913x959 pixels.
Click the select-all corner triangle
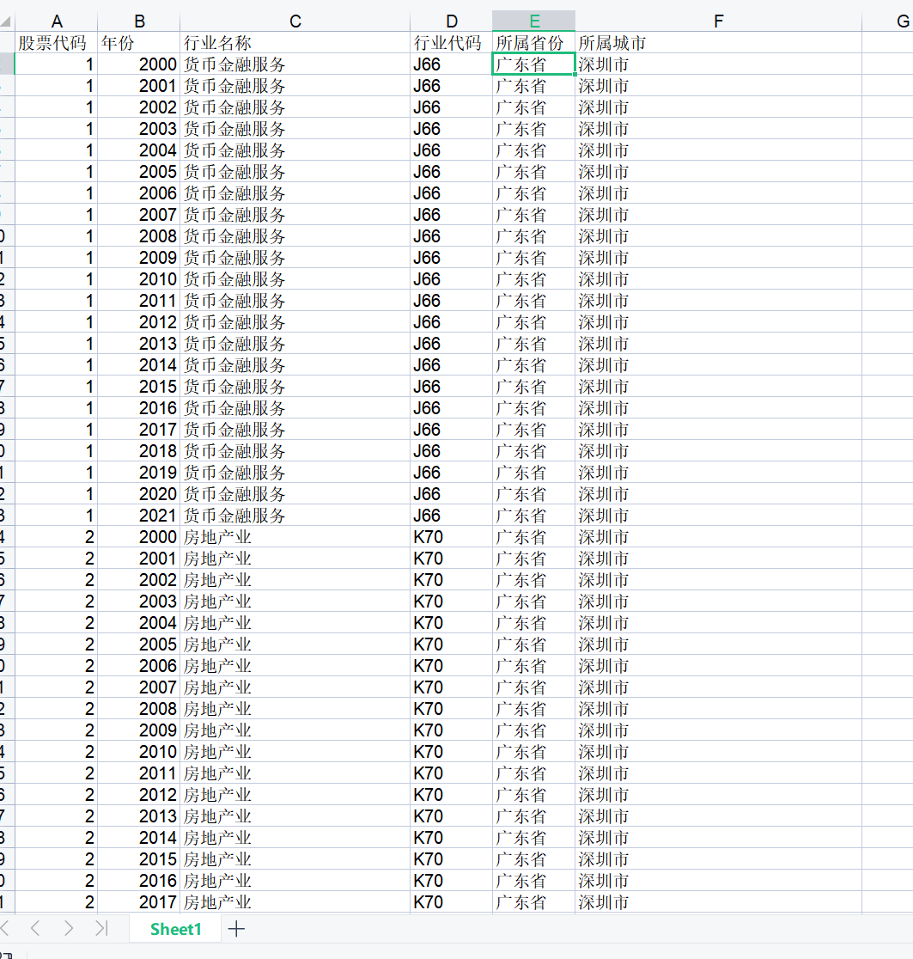click(6, 21)
